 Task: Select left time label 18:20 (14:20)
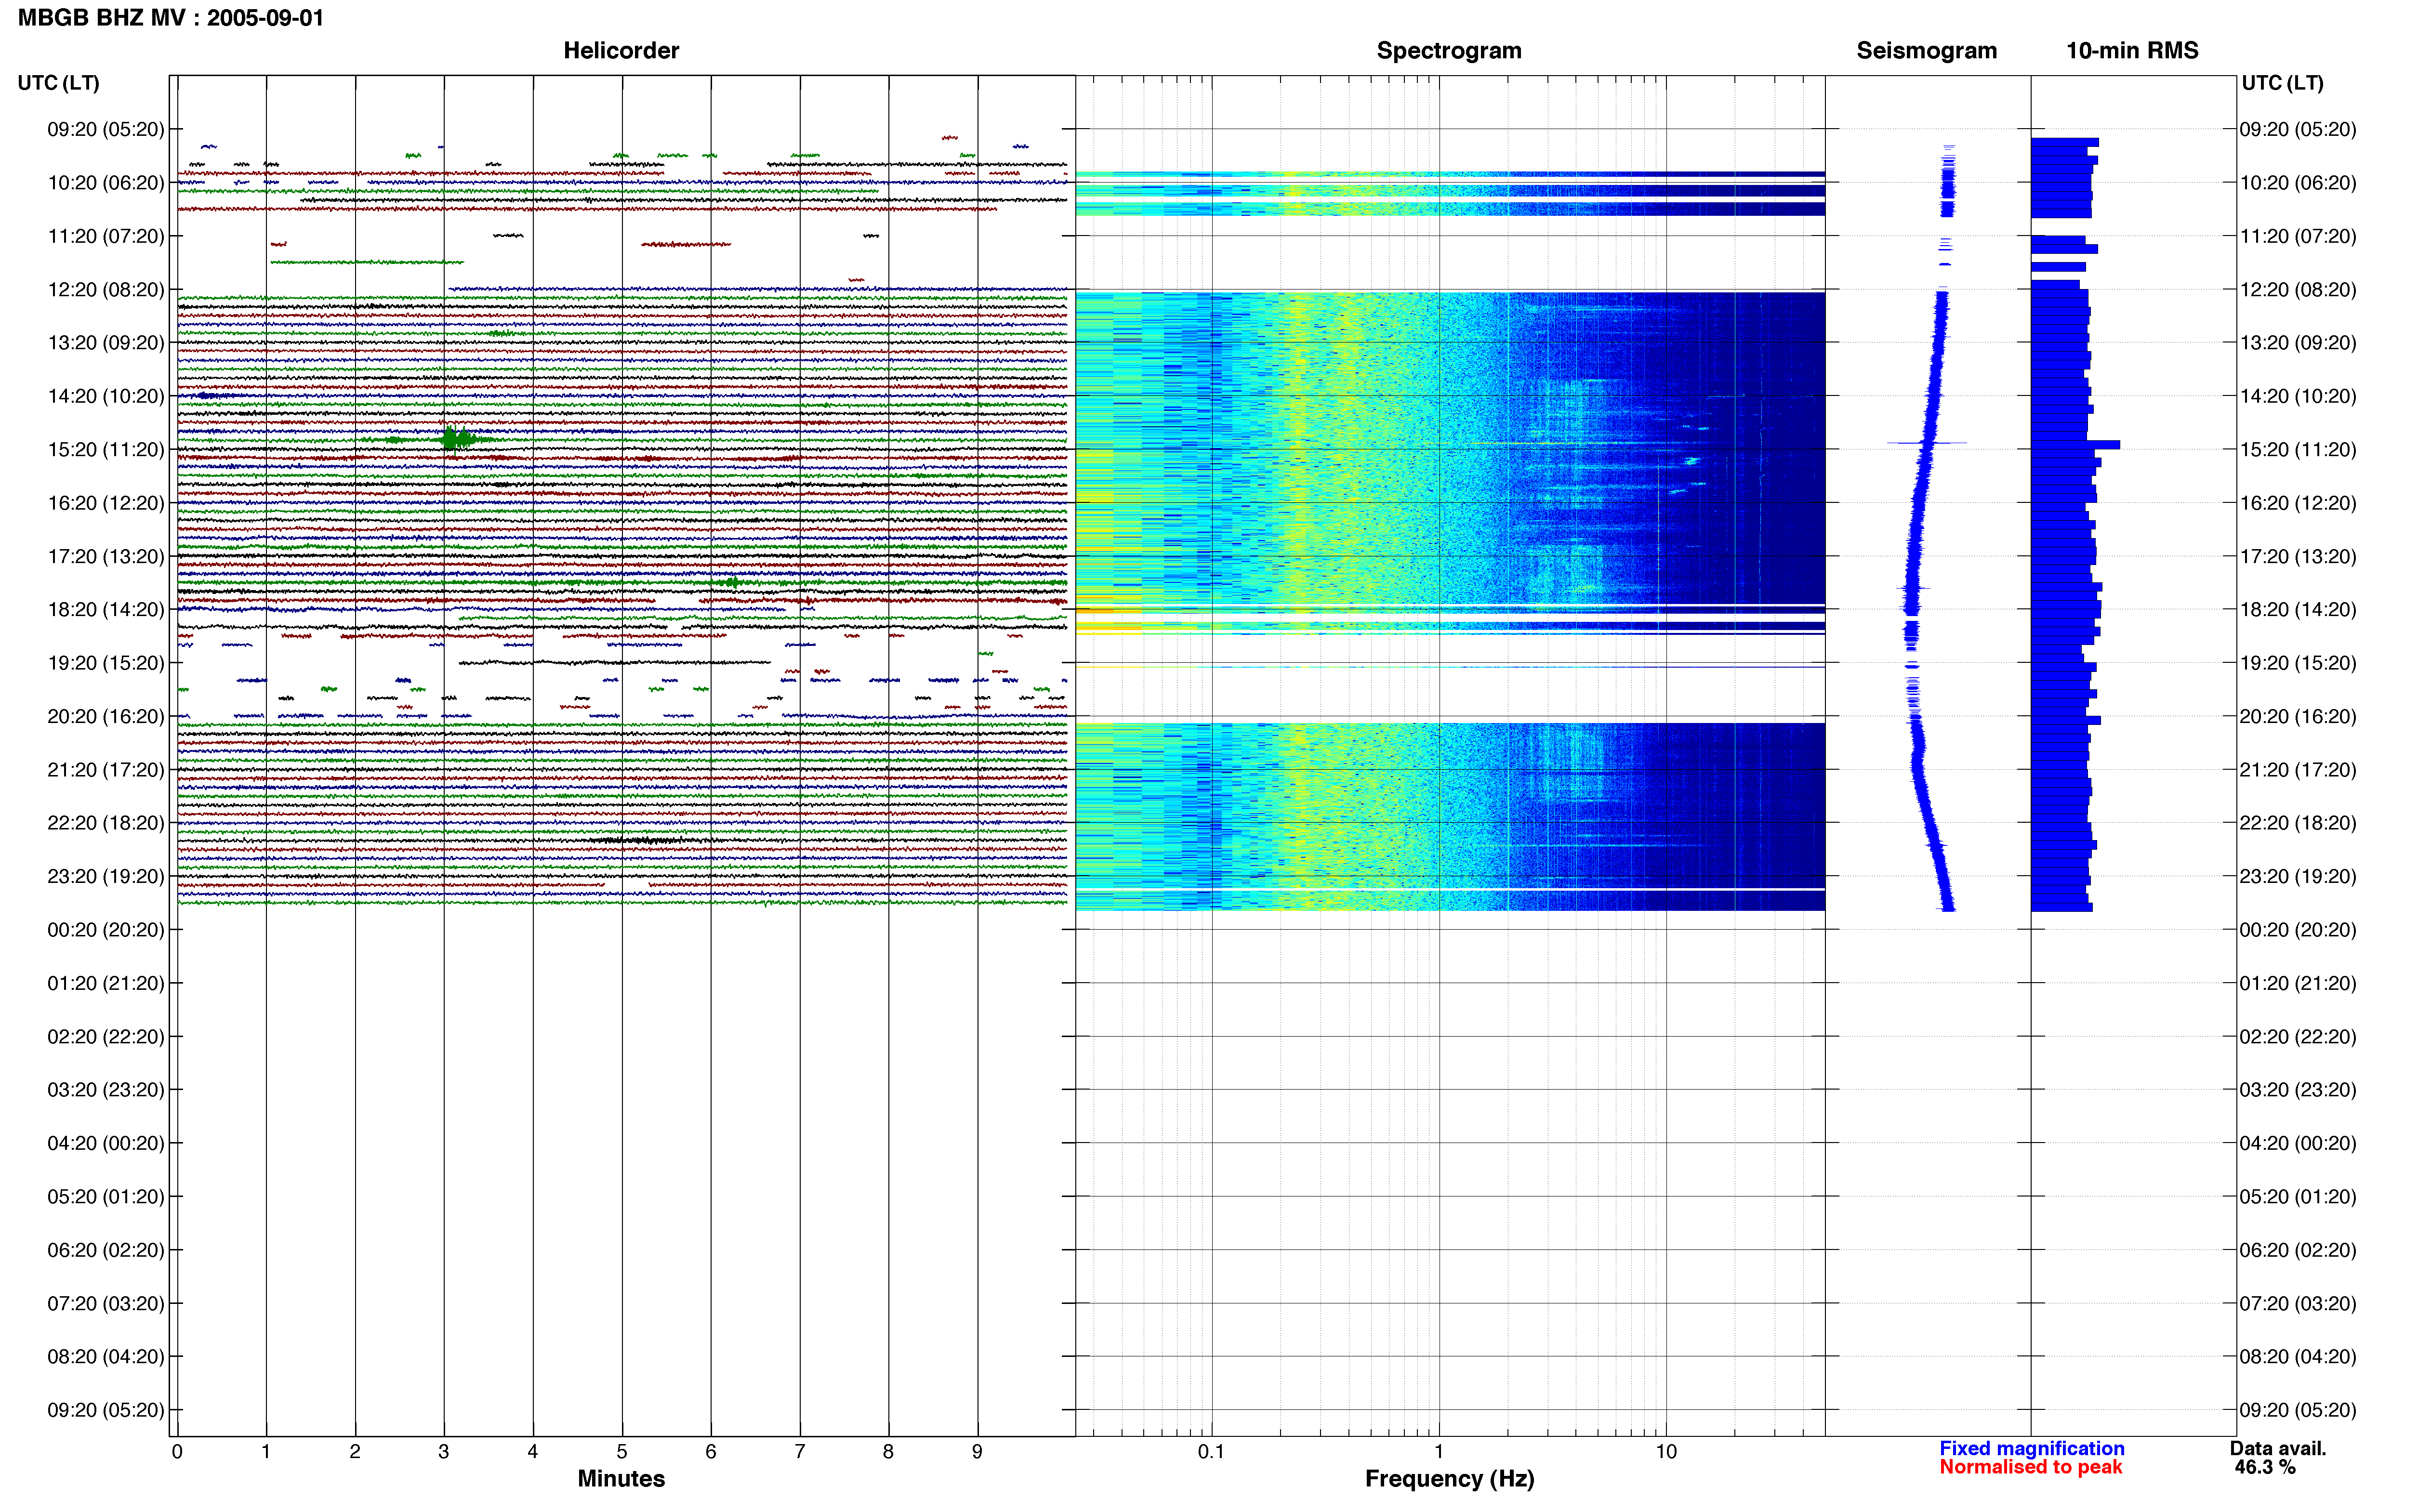coord(106,609)
